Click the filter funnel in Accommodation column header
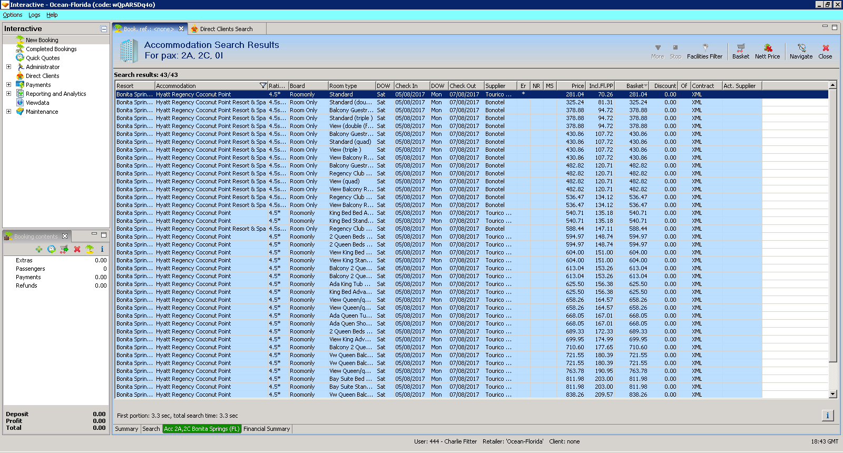The width and height of the screenshot is (843, 453). coord(263,86)
